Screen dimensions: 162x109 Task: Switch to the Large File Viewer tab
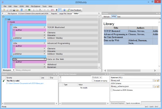tap(65, 14)
